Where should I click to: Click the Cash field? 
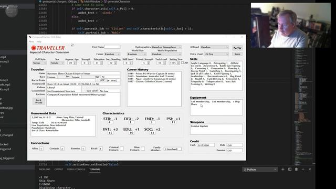(x=205, y=145)
